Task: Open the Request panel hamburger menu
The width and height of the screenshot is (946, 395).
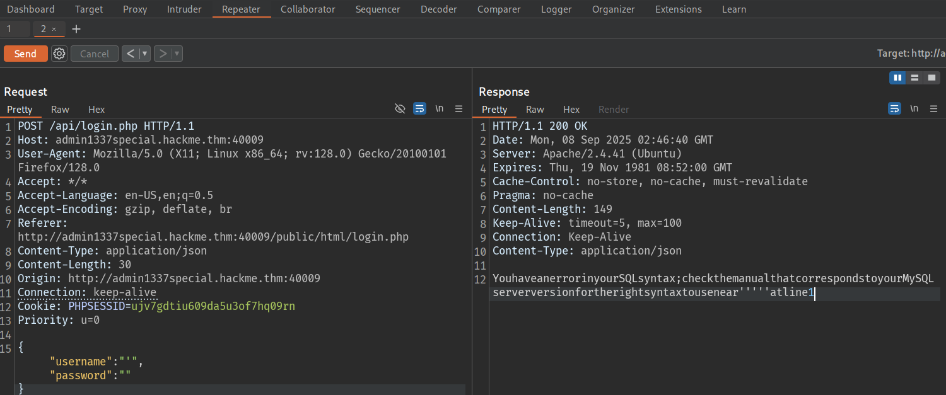Action: 458,109
